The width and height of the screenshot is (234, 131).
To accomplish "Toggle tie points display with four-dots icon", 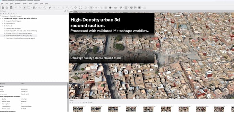I will click(81, 8).
